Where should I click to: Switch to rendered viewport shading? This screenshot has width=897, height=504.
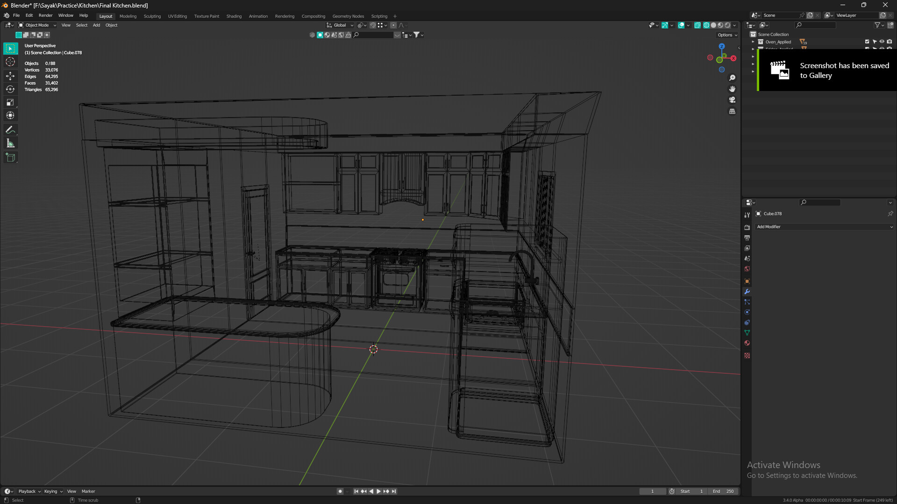pos(727,25)
